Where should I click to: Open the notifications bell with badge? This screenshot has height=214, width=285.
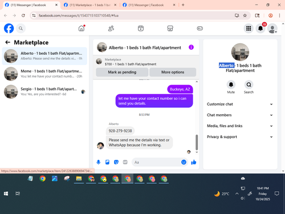(x=260, y=29)
